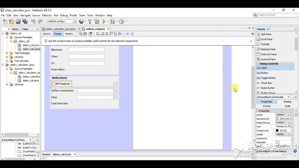Open the Run Project dropdown arrow
Screen dimensions: 299x168
(108, 21)
